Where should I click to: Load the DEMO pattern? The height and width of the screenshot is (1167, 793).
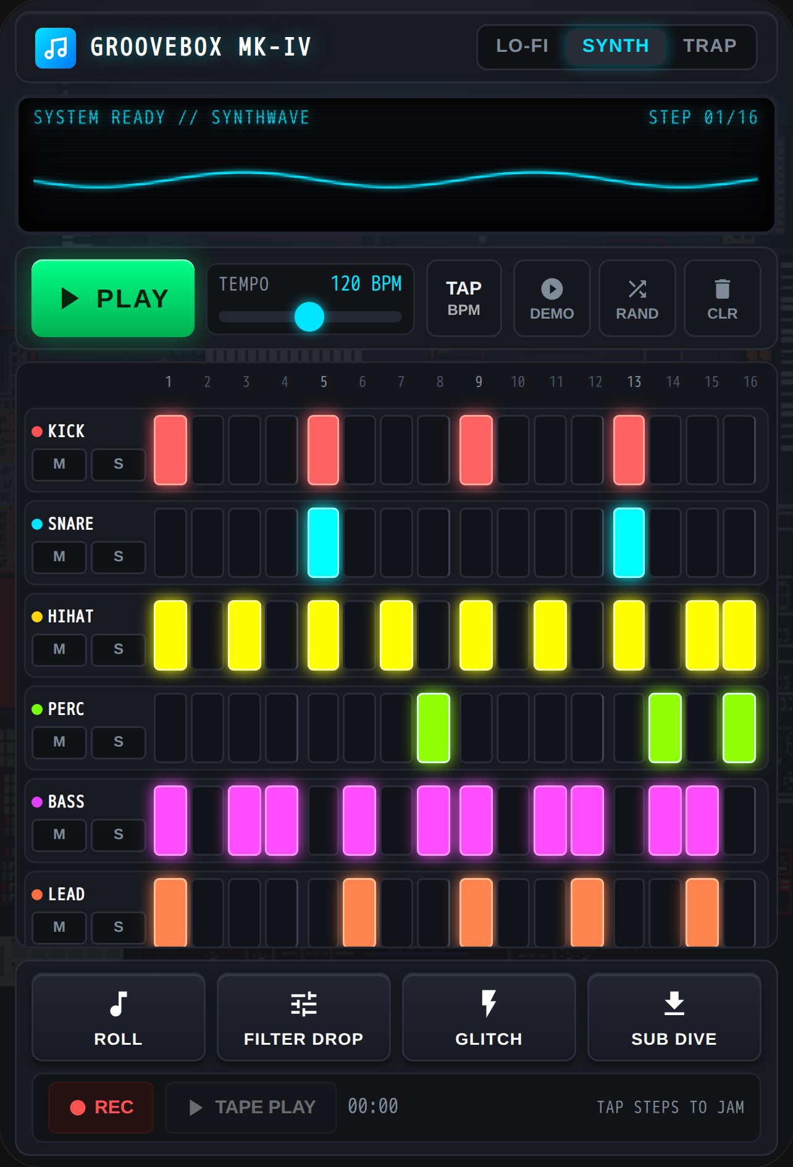click(552, 298)
